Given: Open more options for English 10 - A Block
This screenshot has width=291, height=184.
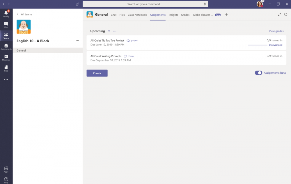Looking at the screenshot, I should pyautogui.click(x=77, y=41).
